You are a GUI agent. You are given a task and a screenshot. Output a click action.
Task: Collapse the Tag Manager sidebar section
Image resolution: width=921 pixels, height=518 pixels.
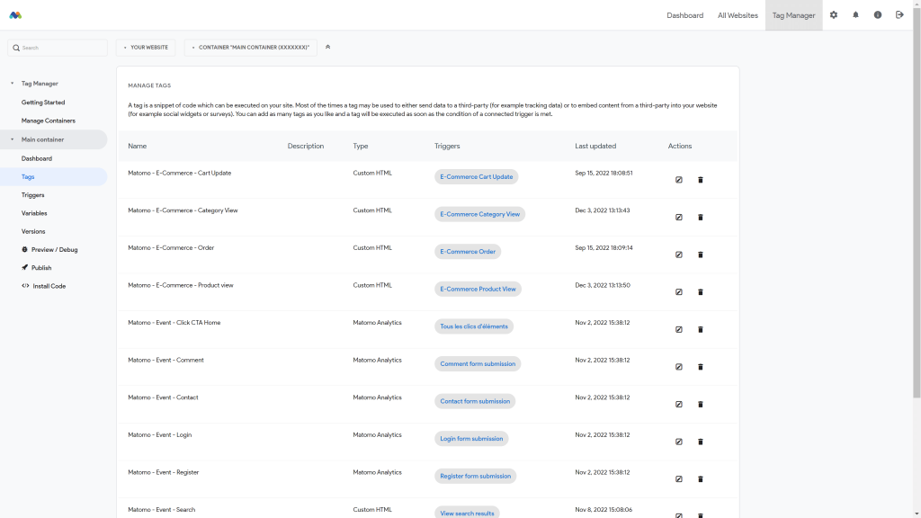tap(12, 84)
